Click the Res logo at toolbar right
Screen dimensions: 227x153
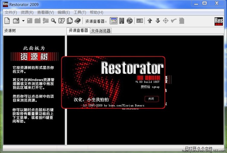(x=219, y=21)
